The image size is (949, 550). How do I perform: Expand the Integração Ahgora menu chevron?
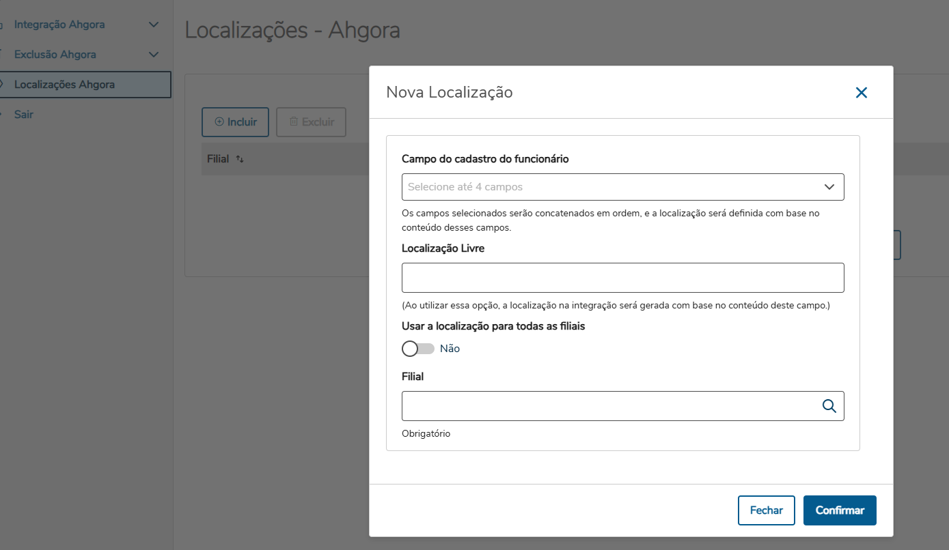point(154,25)
